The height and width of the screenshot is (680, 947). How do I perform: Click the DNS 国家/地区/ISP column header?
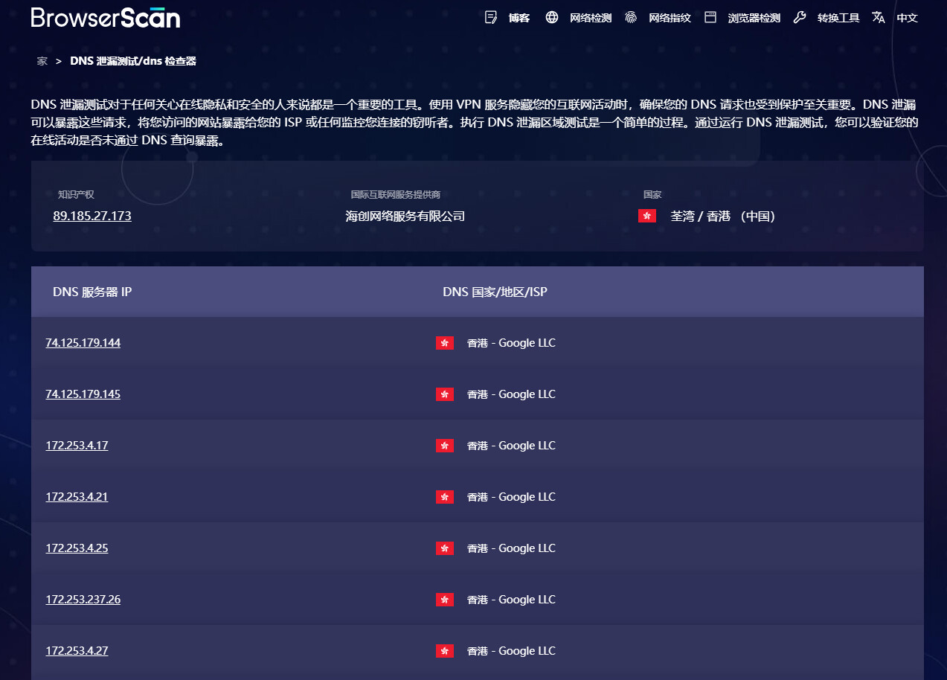pyautogui.click(x=495, y=292)
